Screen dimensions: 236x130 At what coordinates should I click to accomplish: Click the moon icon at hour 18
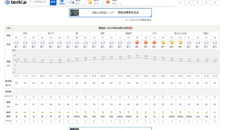tap(163, 42)
